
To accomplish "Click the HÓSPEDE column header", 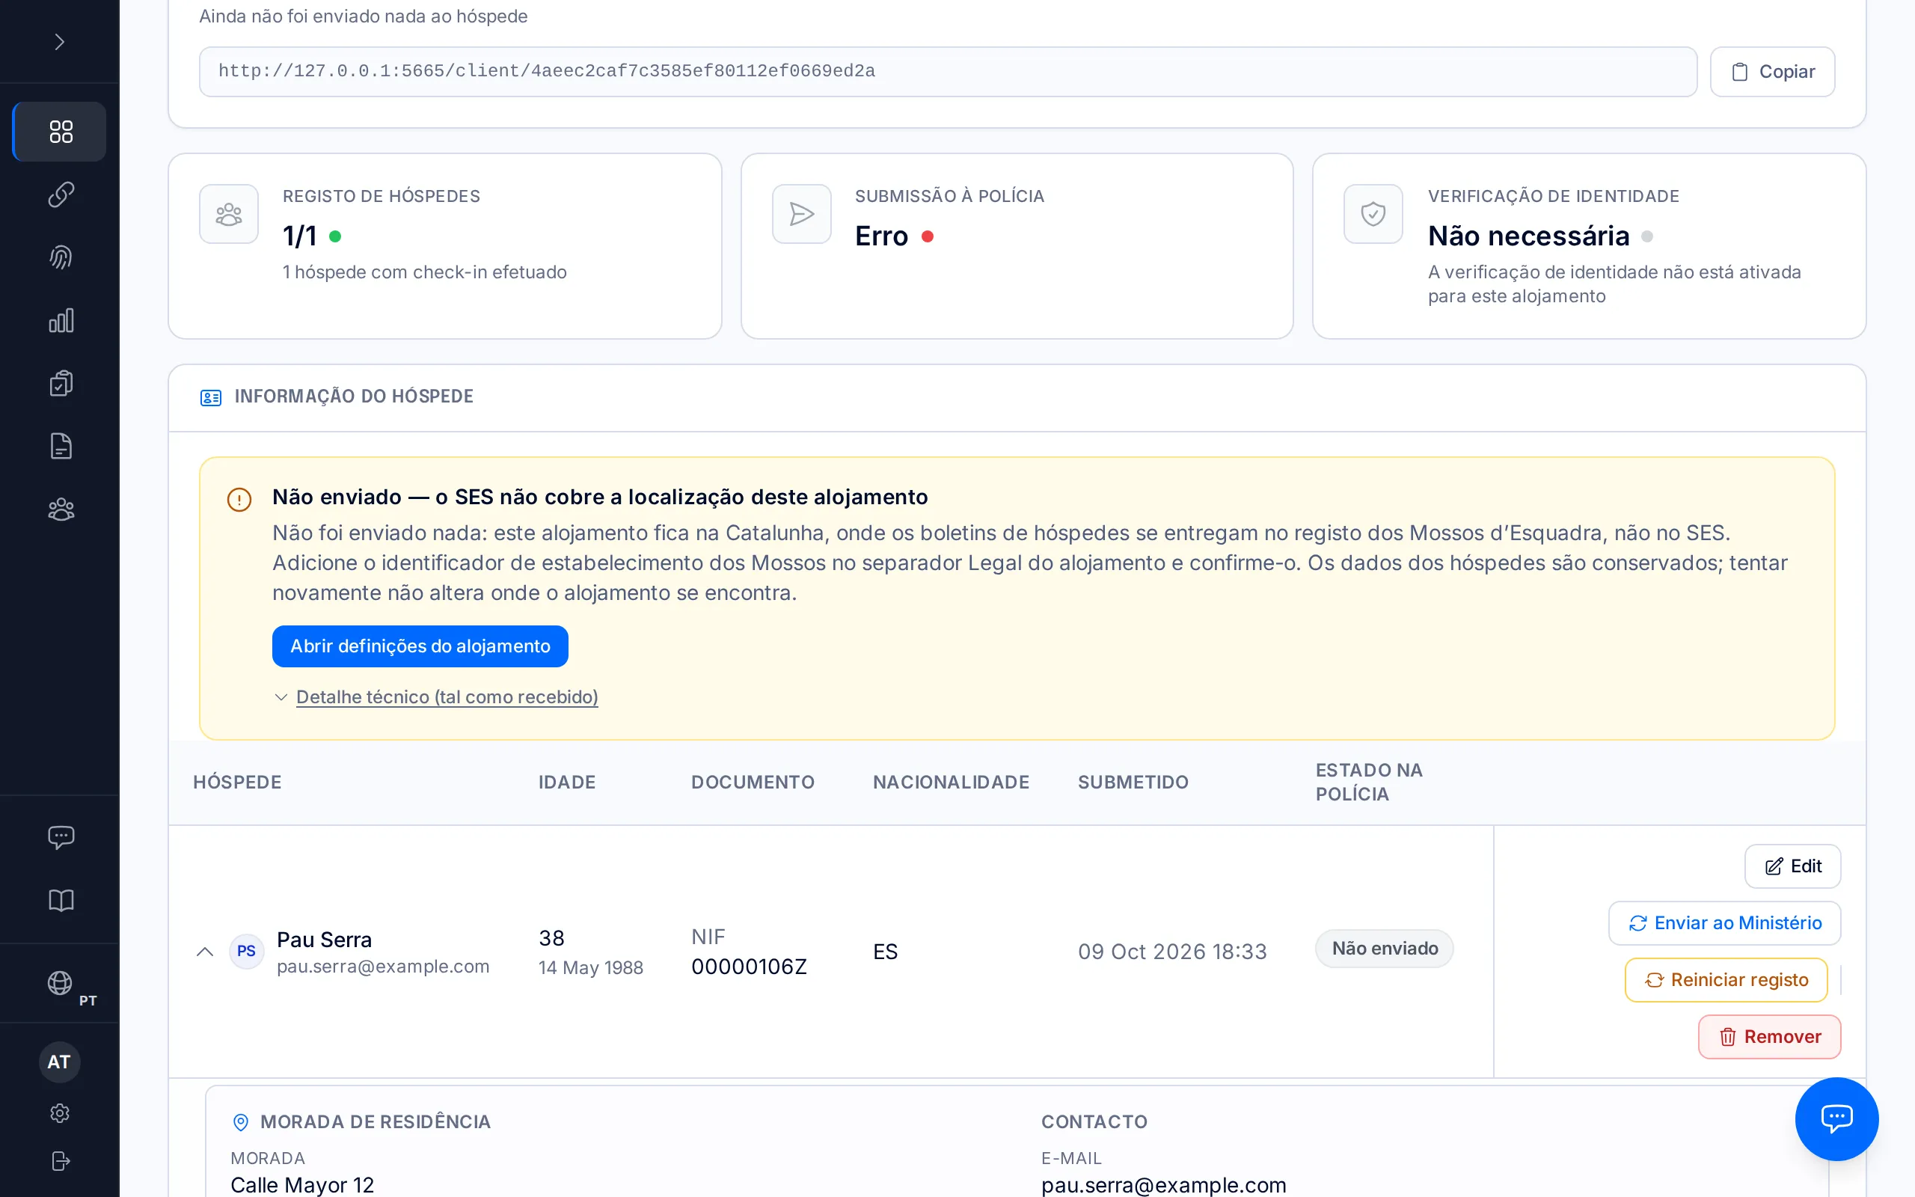I will pyautogui.click(x=237, y=783).
